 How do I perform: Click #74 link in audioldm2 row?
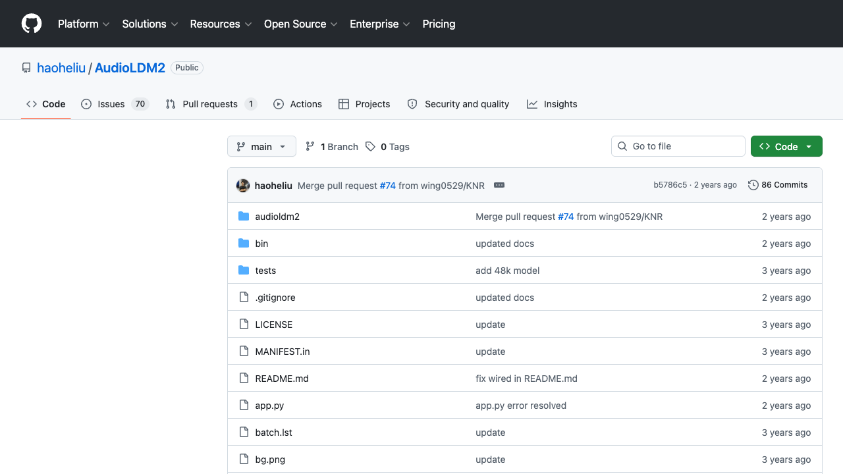coord(566,217)
